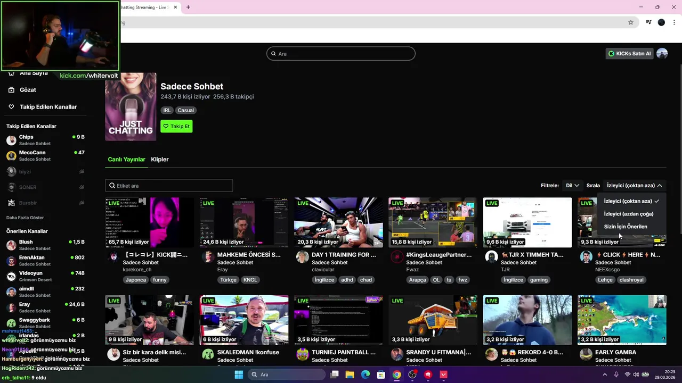Click Takip Et follow button

[x=176, y=127]
